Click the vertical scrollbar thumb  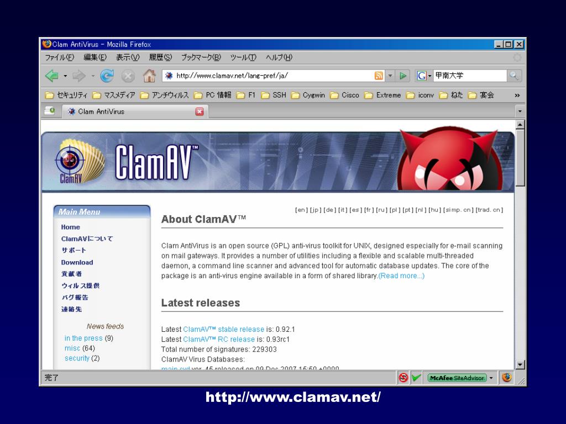520,158
